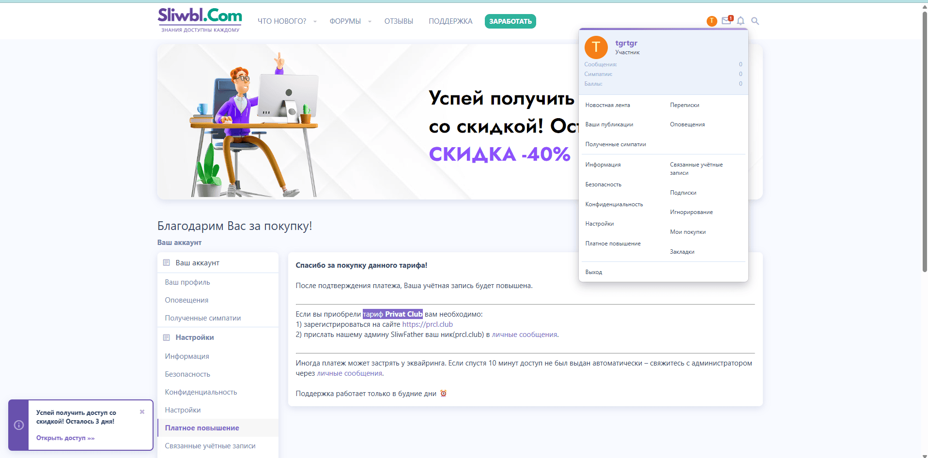Viewport: 928px width, 458px height.
Task: Select Мои покупки in the profile menu
Action: [x=688, y=232]
